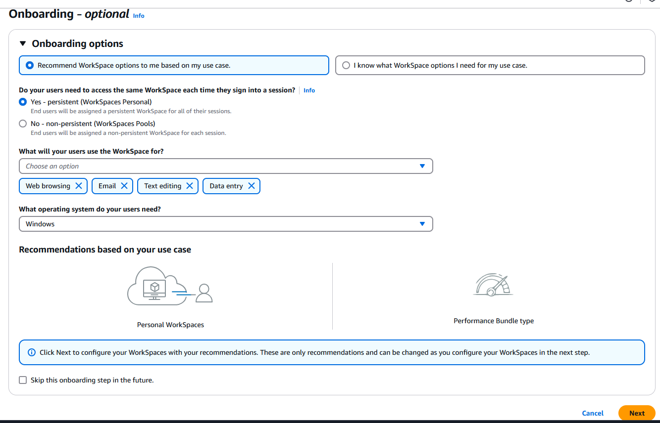Open Info link next to Onboarding title
The width and height of the screenshot is (660, 423).
pyautogui.click(x=139, y=16)
